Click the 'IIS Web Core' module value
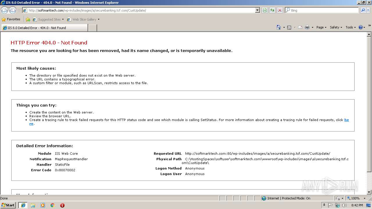 click(66, 154)
